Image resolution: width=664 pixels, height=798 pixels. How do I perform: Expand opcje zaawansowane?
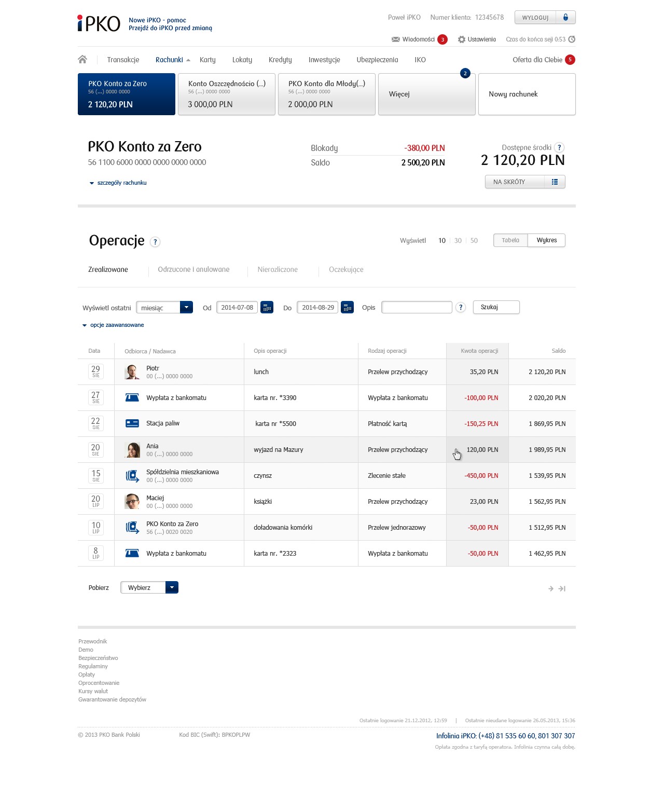click(113, 325)
